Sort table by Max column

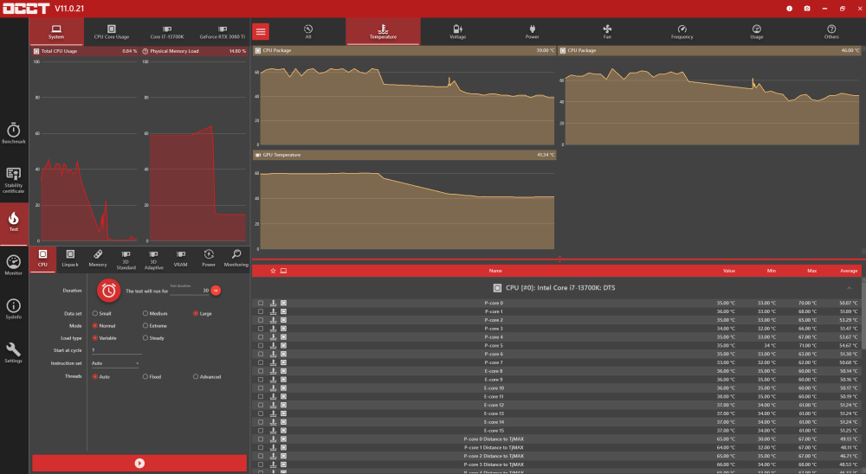pos(812,271)
